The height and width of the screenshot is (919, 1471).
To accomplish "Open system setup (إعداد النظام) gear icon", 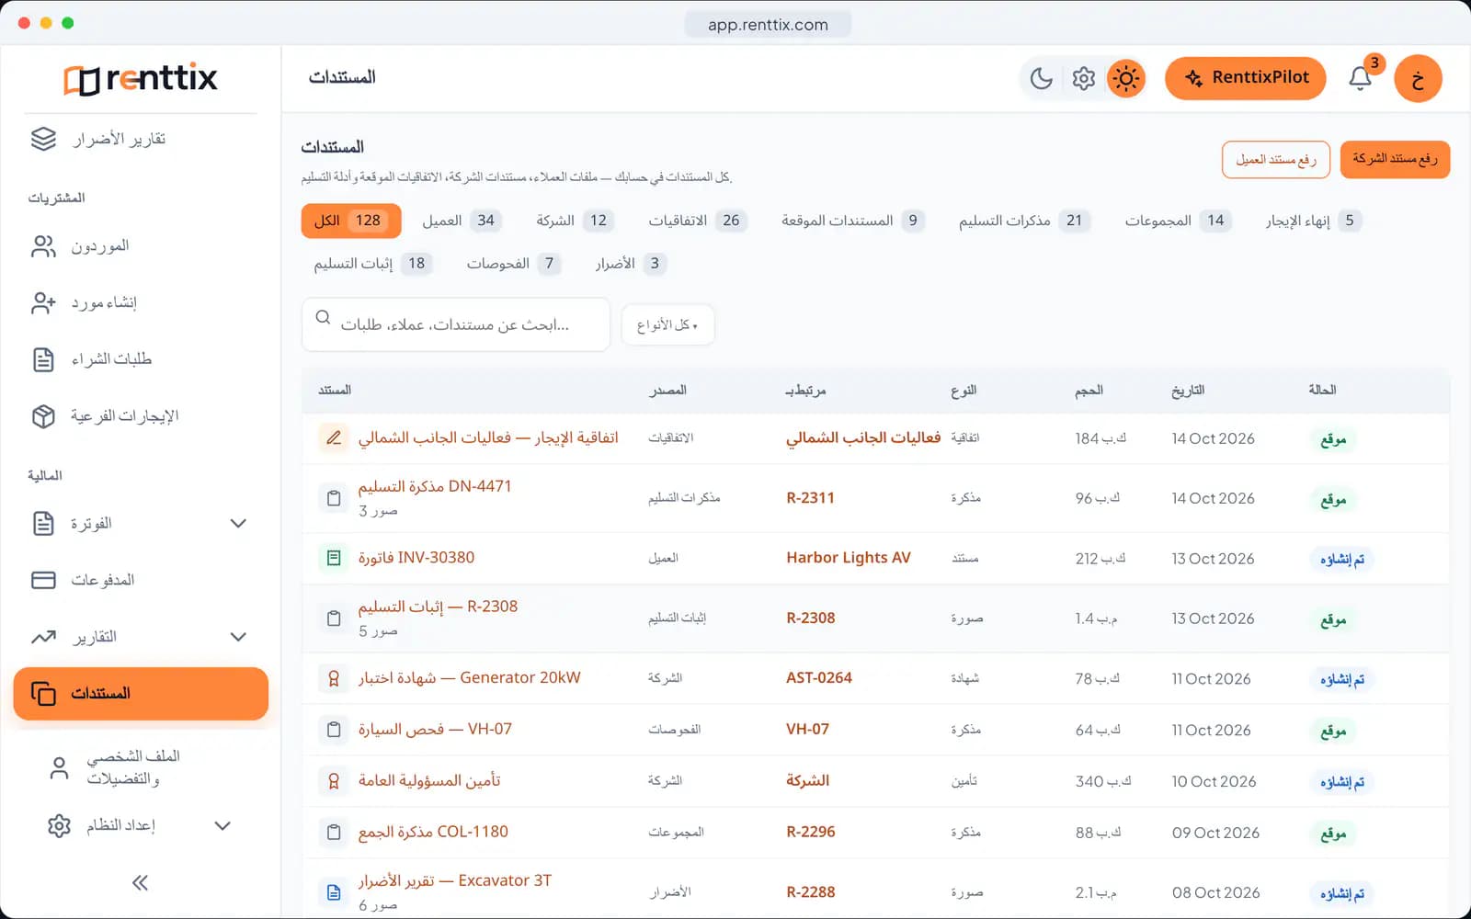I will tap(59, 825).
